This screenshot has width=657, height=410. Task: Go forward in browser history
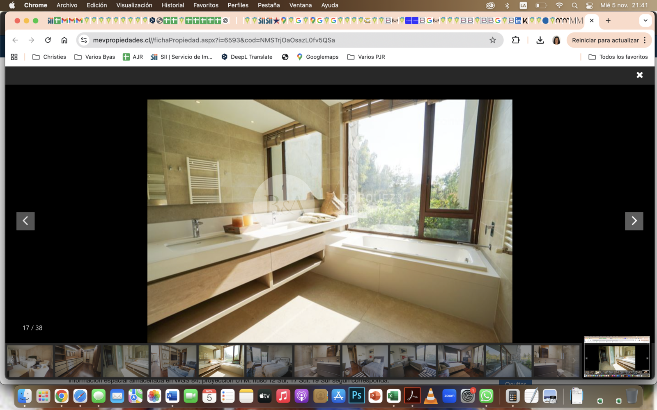click(32, 40)
